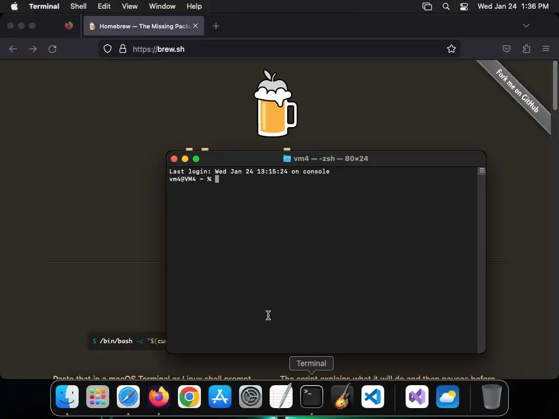Click the Terminal window title vm4 — -zsh

coord(330,159)
